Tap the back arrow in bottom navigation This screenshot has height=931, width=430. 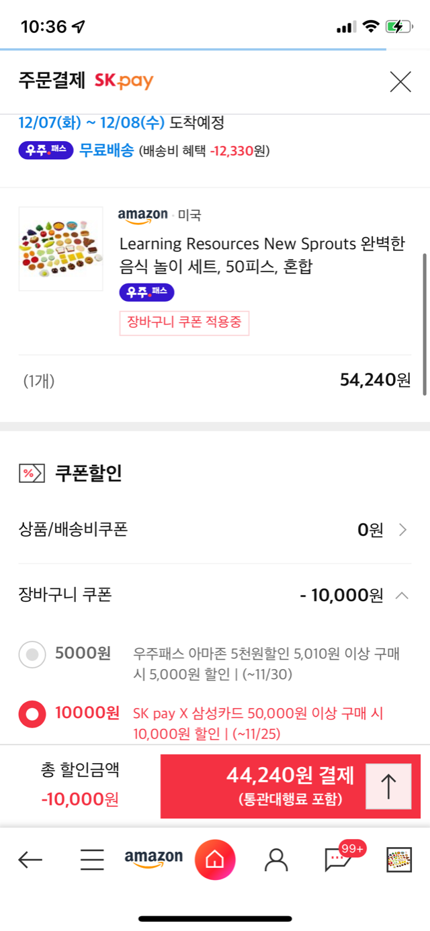click(30, 859)
